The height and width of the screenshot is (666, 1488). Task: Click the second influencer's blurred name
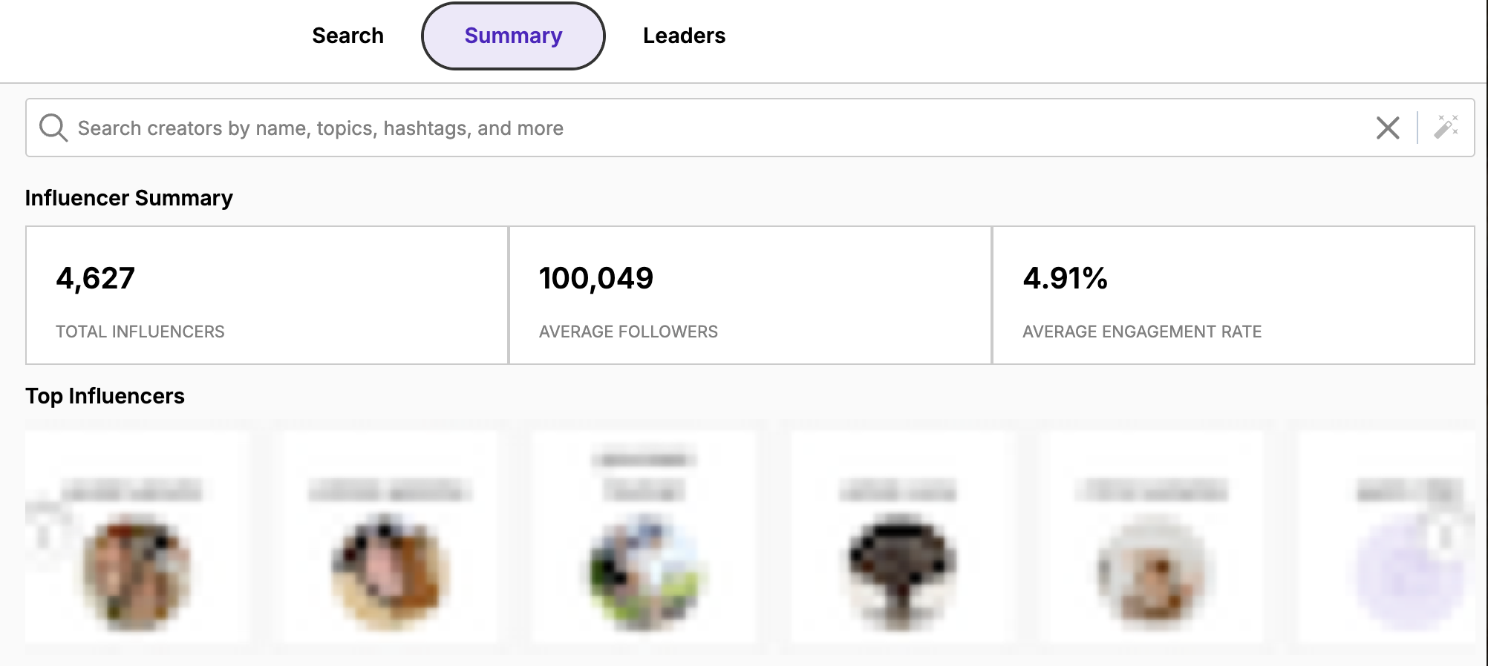[389, 490]
